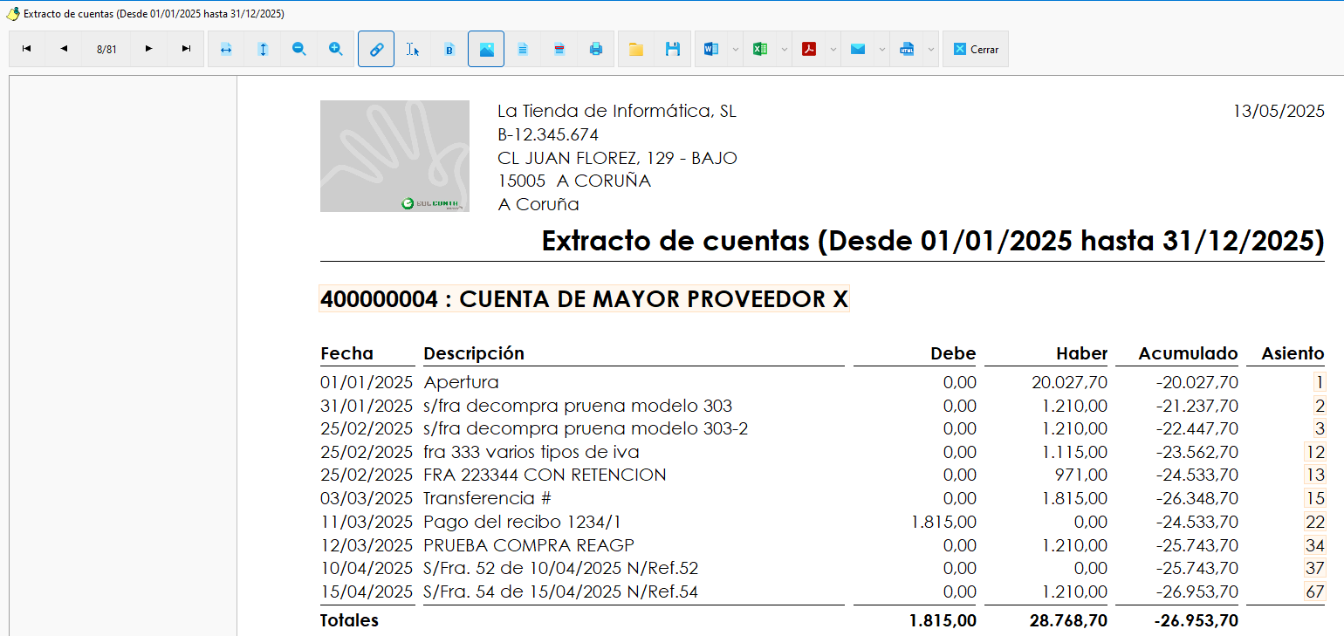The image size is (1344, 636).
Task: Send the report by email
Action: pos(858,49)
